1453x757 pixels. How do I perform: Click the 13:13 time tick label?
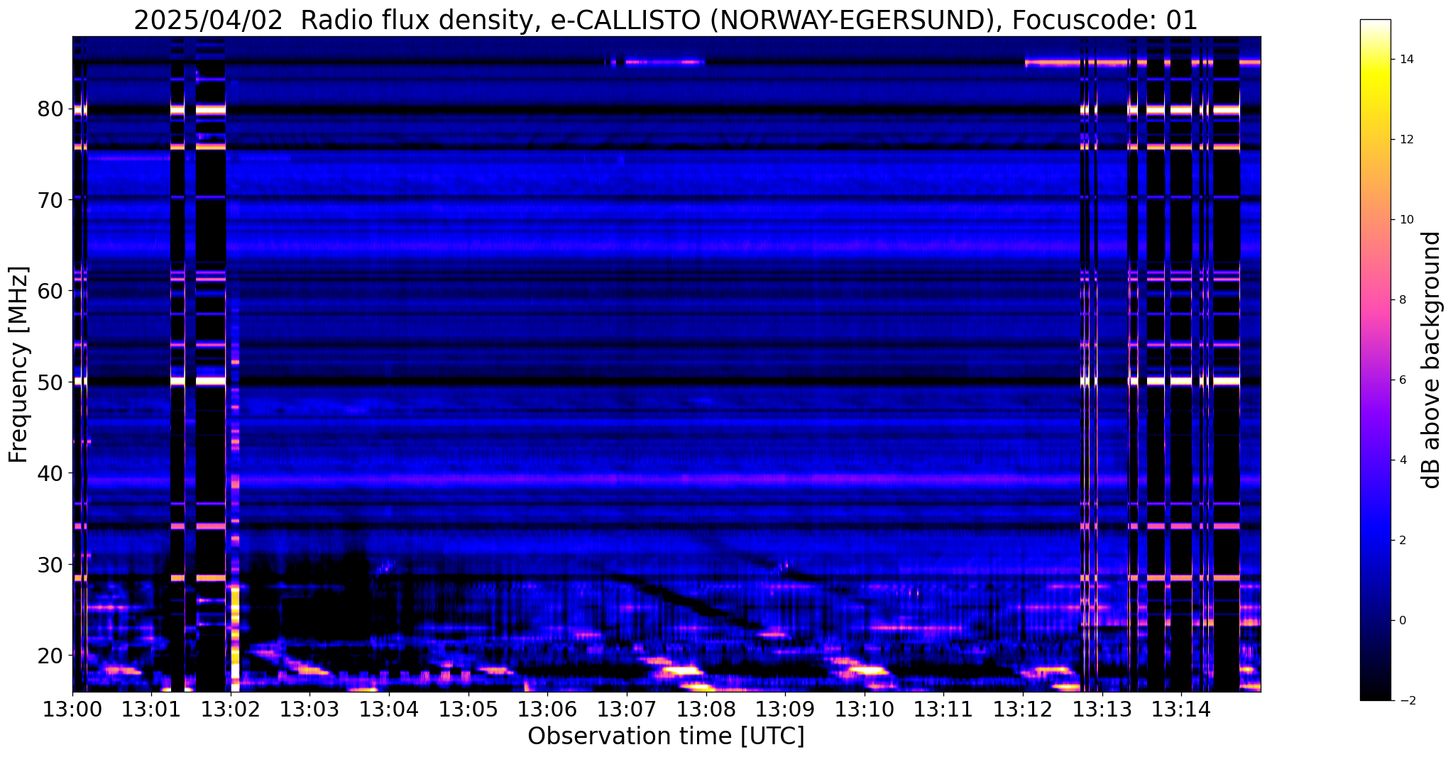click(x=1102, y=709)
